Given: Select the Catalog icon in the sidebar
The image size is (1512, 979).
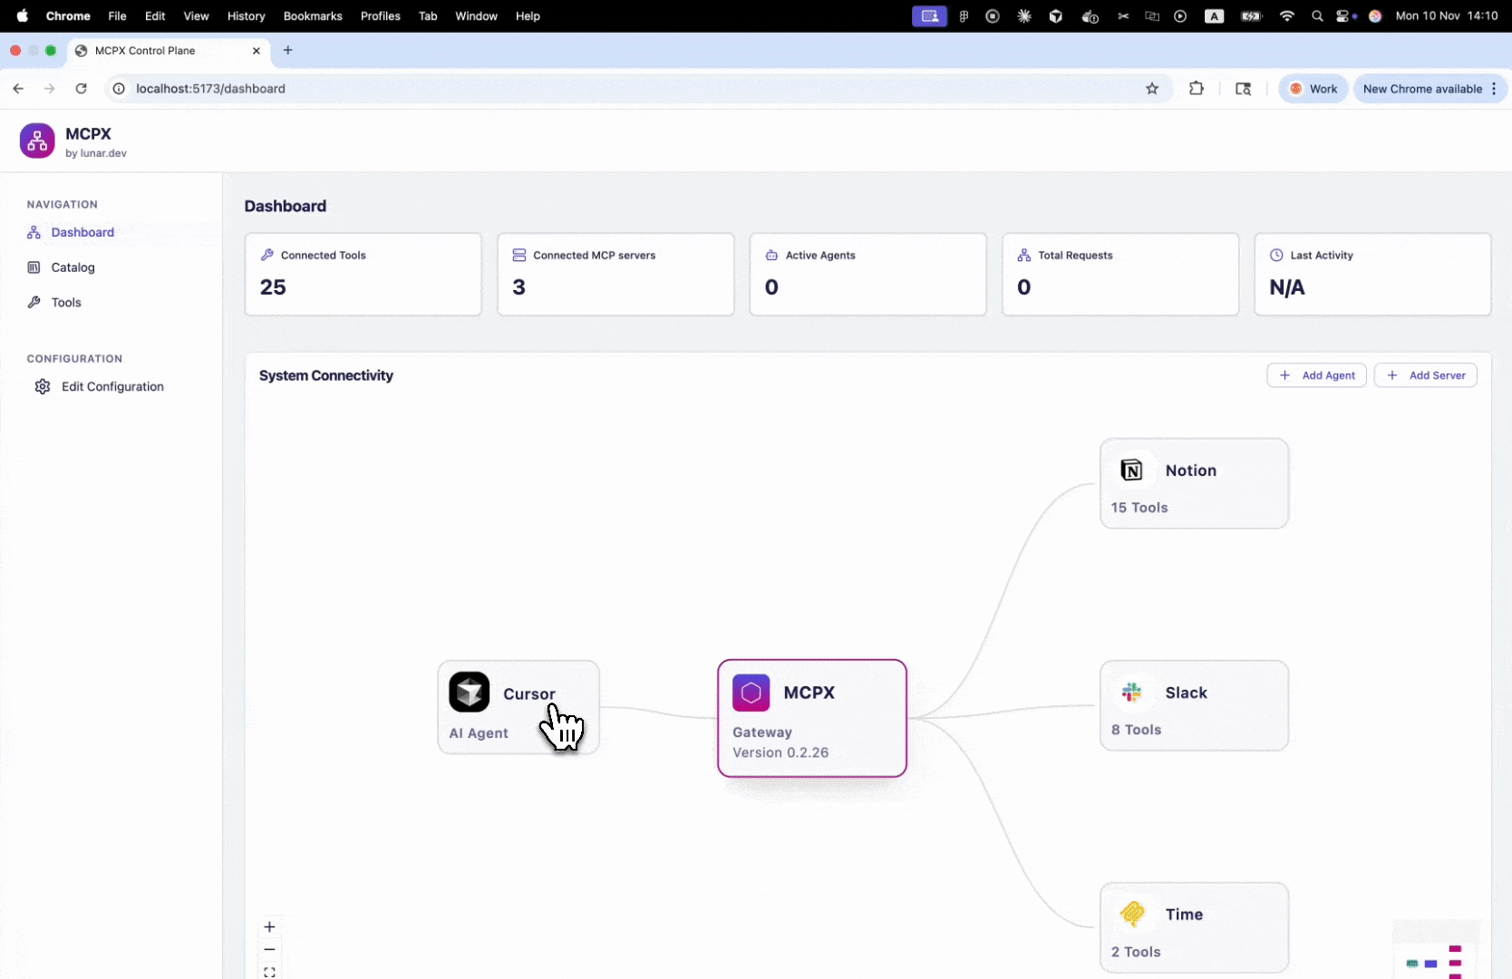Looking at the screenshot, I should pos(34,267).
